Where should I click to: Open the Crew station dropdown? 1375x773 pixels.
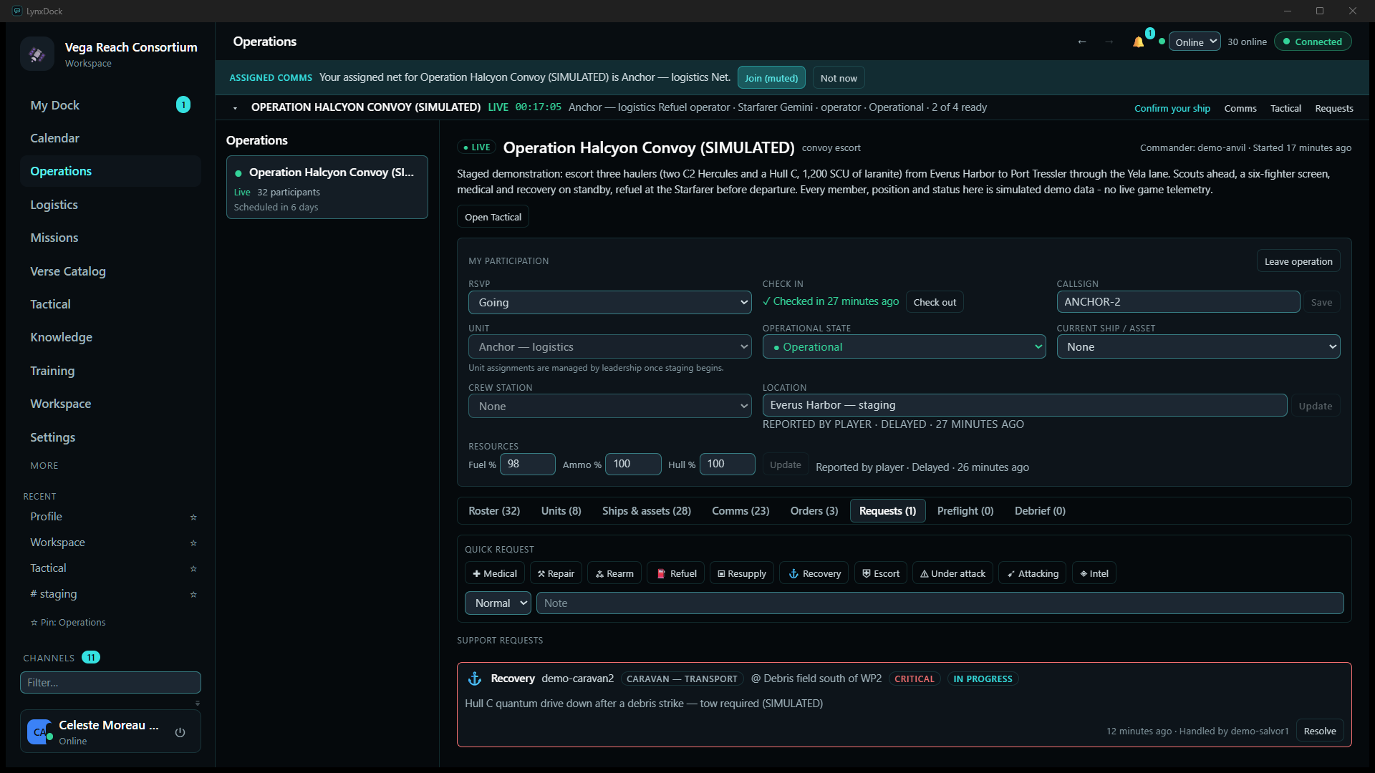tap(610, 406)
